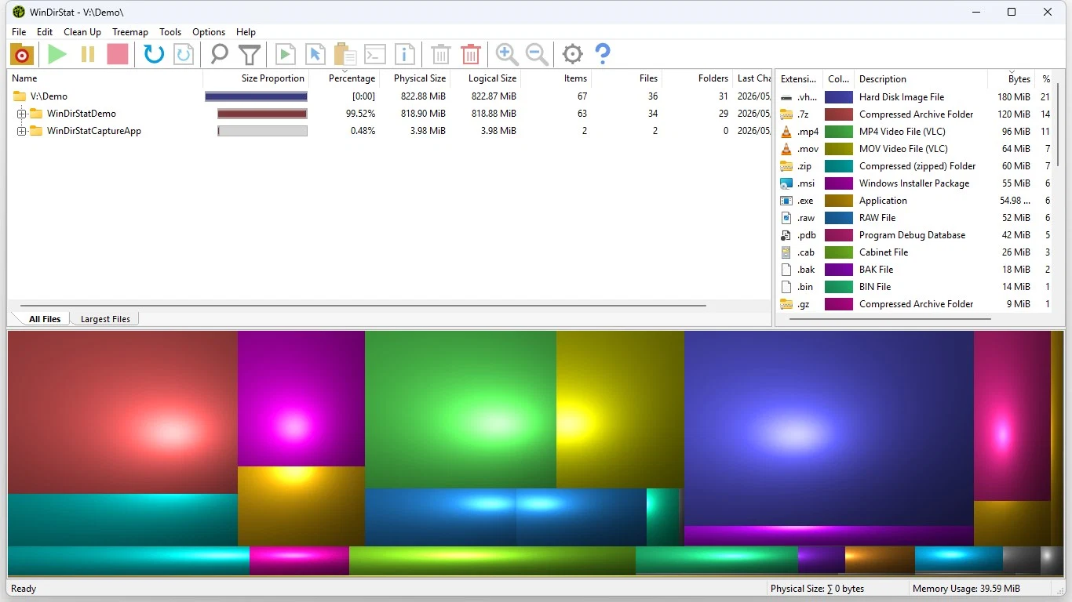Select the large green treemap block
The width and height of the screenshot is (1072, 602).
pyautogui.click(x=461, y=409)
